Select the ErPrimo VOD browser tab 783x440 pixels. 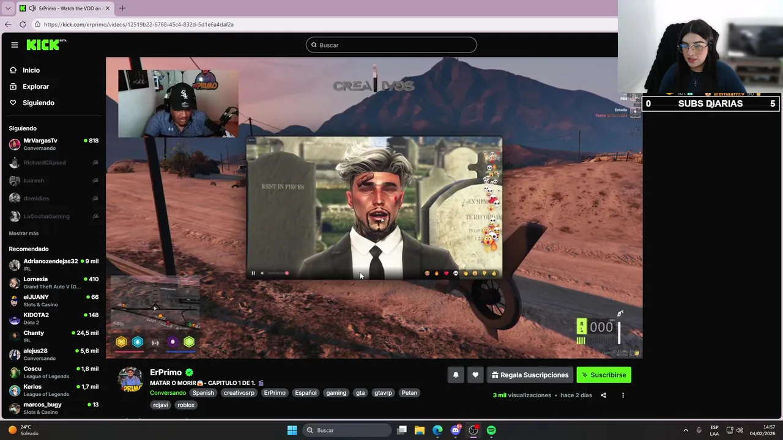coord(64,9)
